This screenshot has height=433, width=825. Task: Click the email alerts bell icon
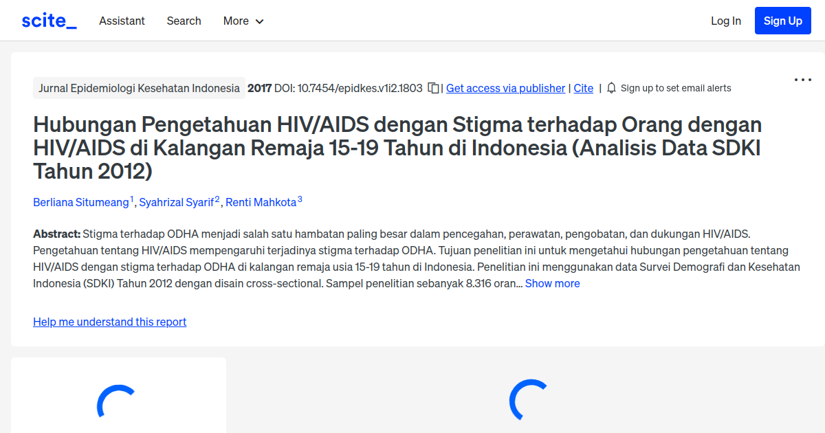pos(610,88)
